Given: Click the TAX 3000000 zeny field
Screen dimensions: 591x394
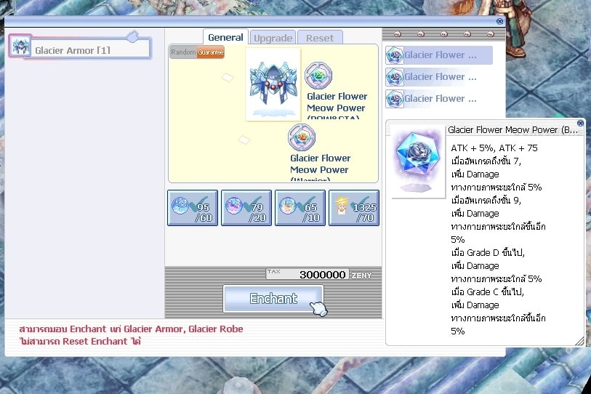Looking at the screenshot, I should (307, 274).
